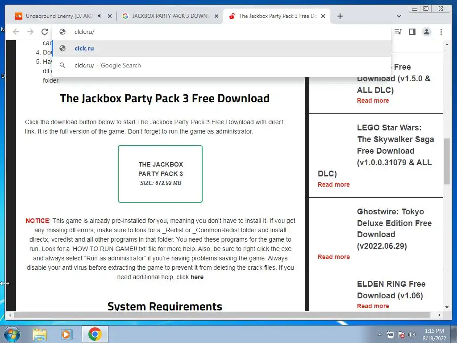Open the Chrome profile avatar menu
The height and width of the screenshot is (343, 457).
pyautogui.click(x=426, y=32)
